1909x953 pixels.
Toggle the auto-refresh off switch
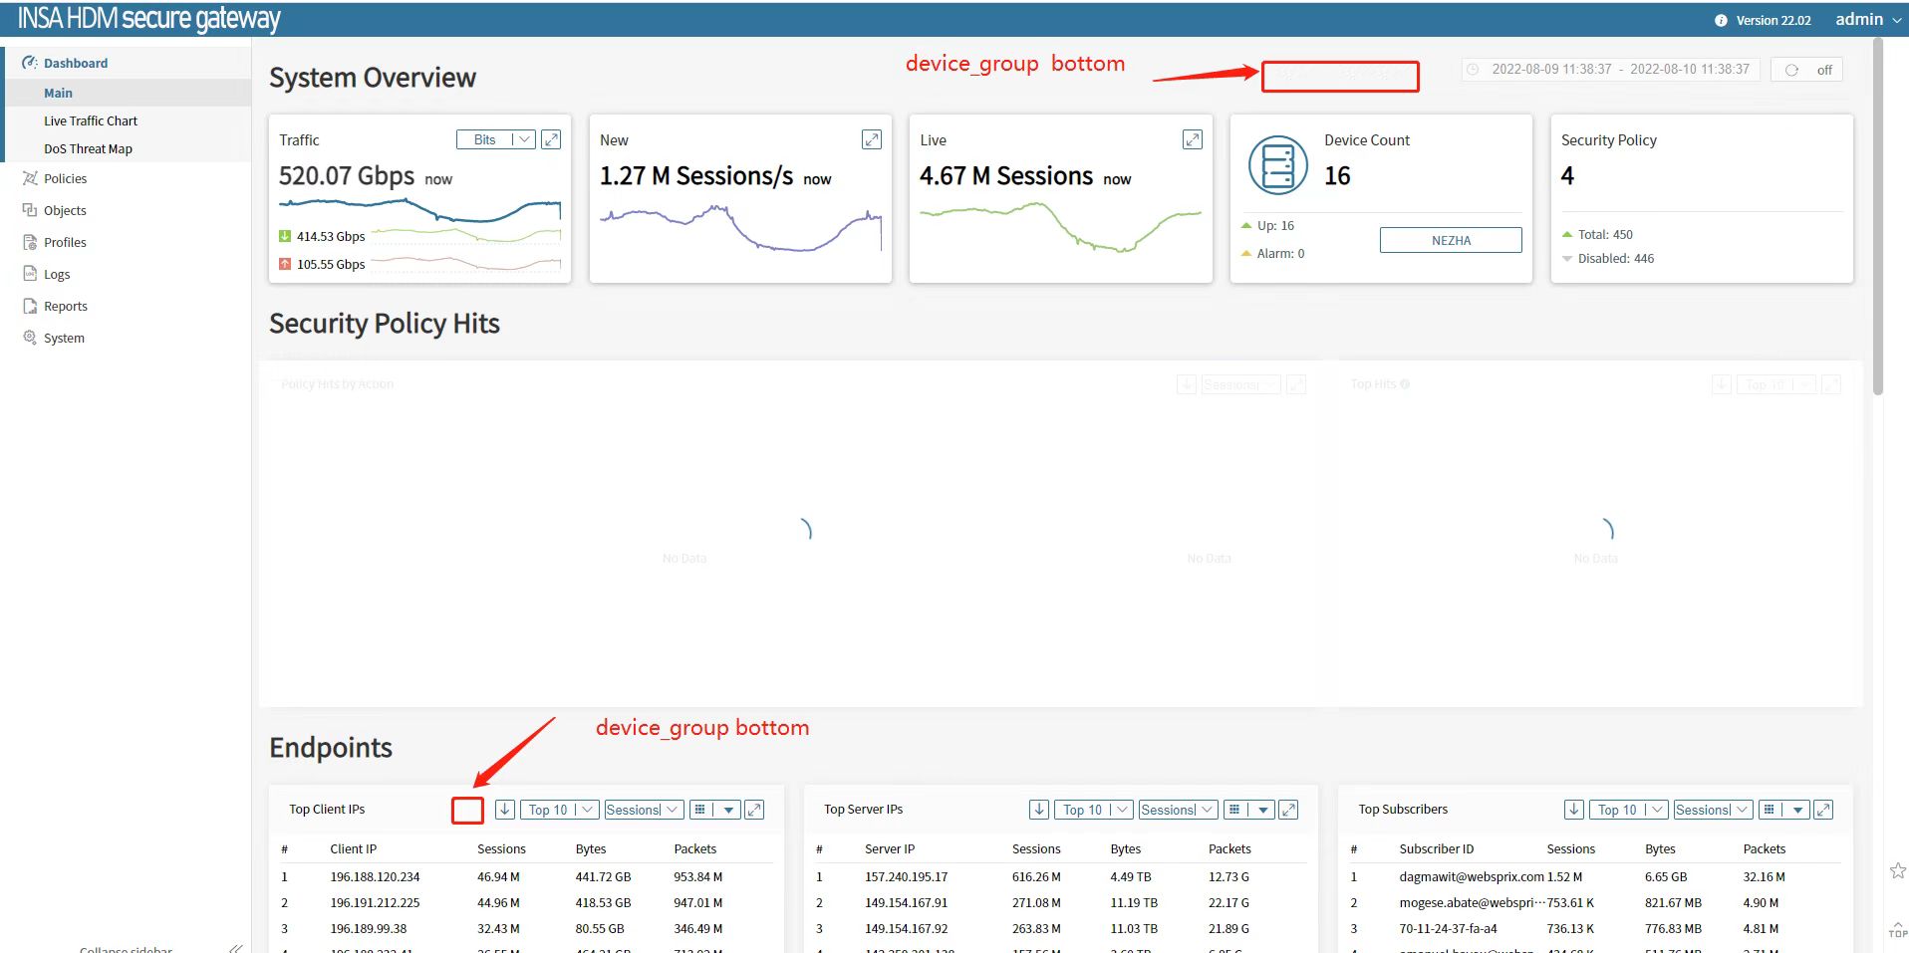pos(1807,70)
